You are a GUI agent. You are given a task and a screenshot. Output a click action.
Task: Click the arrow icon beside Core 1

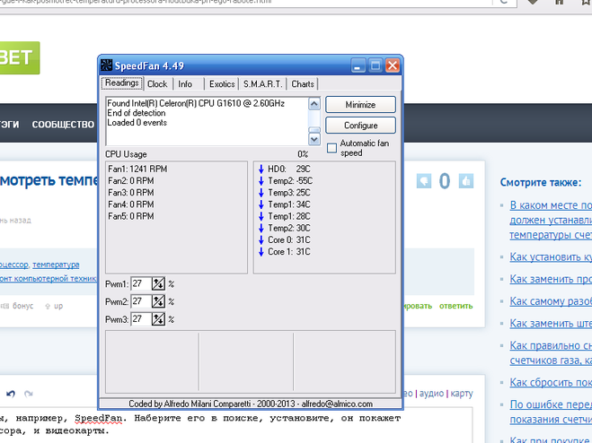tap(261, 252)
